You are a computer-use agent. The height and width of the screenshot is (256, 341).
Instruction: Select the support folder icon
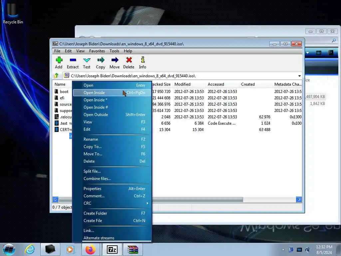(57, 110)
